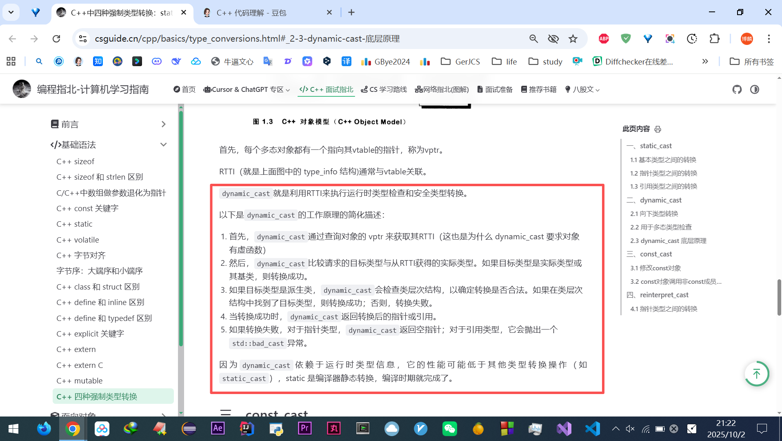This screenshot has width=782, height=441.
Task: Bookmark this page with star icon
Action: tap(573, 39)
